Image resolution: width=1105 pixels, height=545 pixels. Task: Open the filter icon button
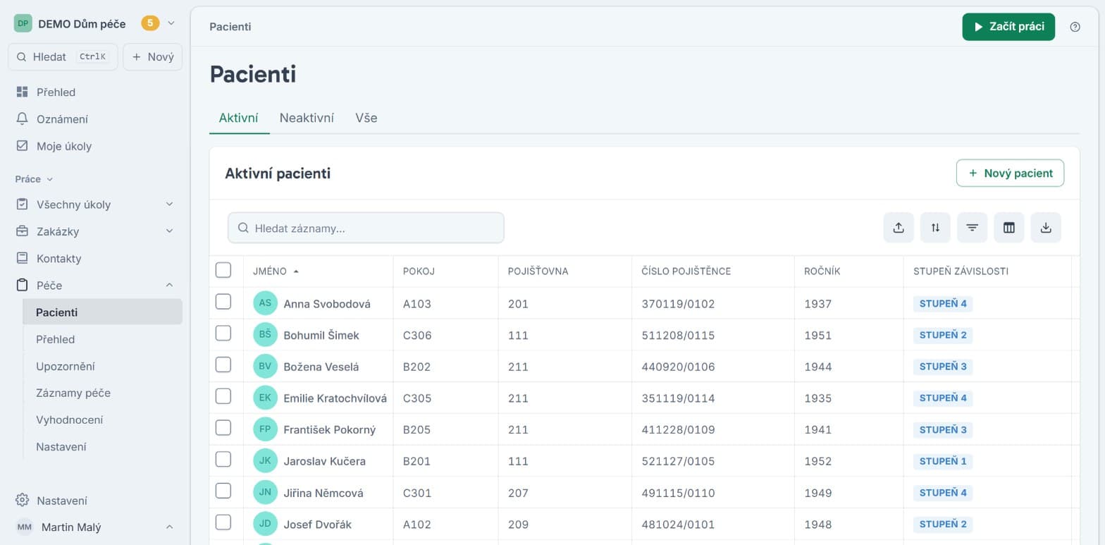[x=972, y=228]
